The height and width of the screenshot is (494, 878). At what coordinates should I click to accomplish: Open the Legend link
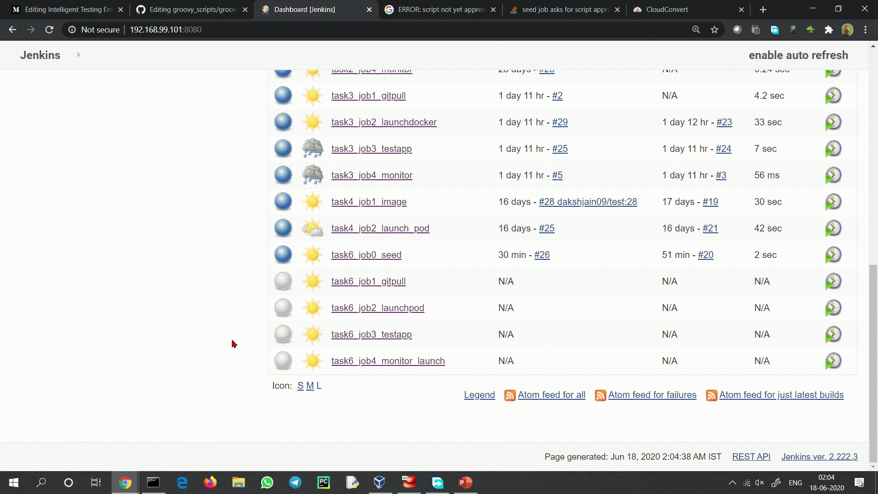click(x=479, y=395)
